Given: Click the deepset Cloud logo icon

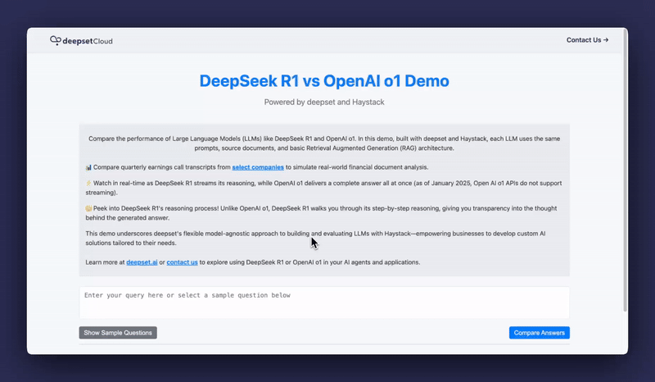Looking at the screenshot, I should 55,40.
